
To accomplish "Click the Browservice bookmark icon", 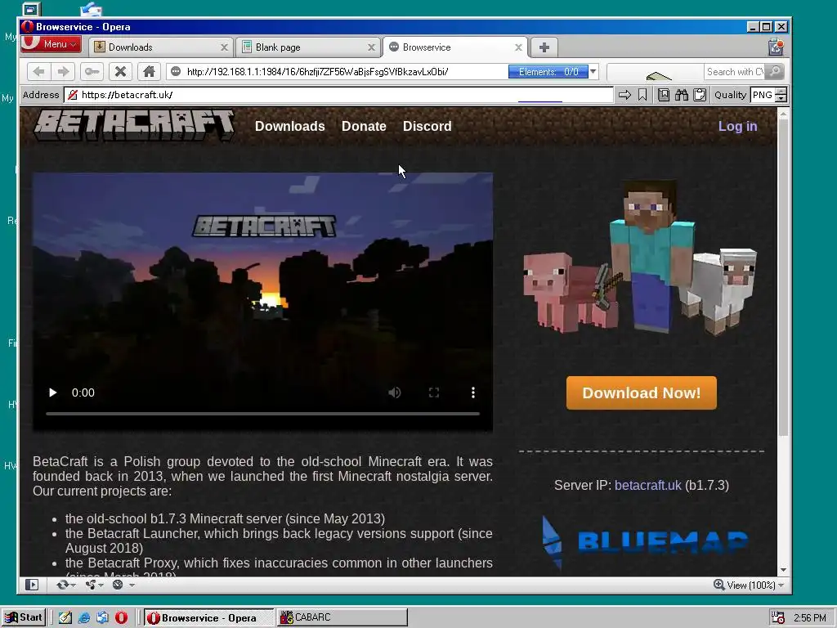I will tap(642, 95).
